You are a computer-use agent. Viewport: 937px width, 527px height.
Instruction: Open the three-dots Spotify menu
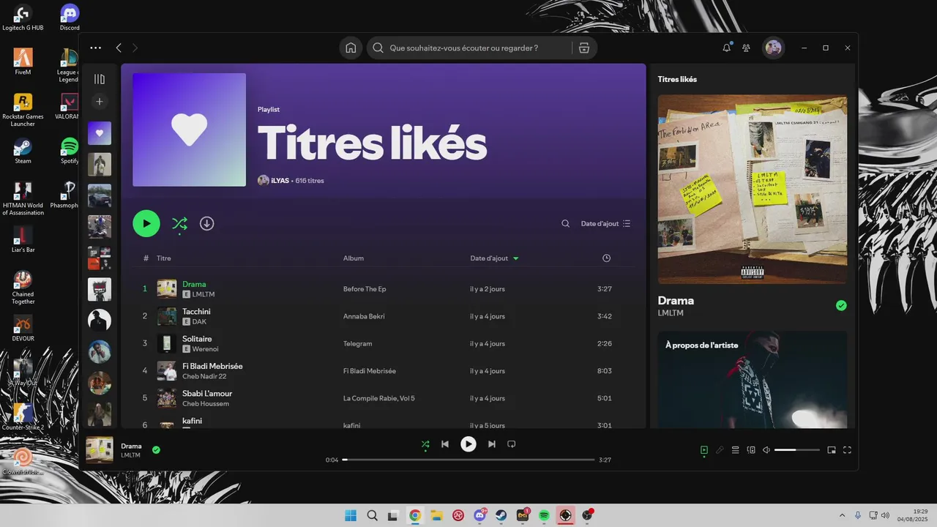(96, 48)
